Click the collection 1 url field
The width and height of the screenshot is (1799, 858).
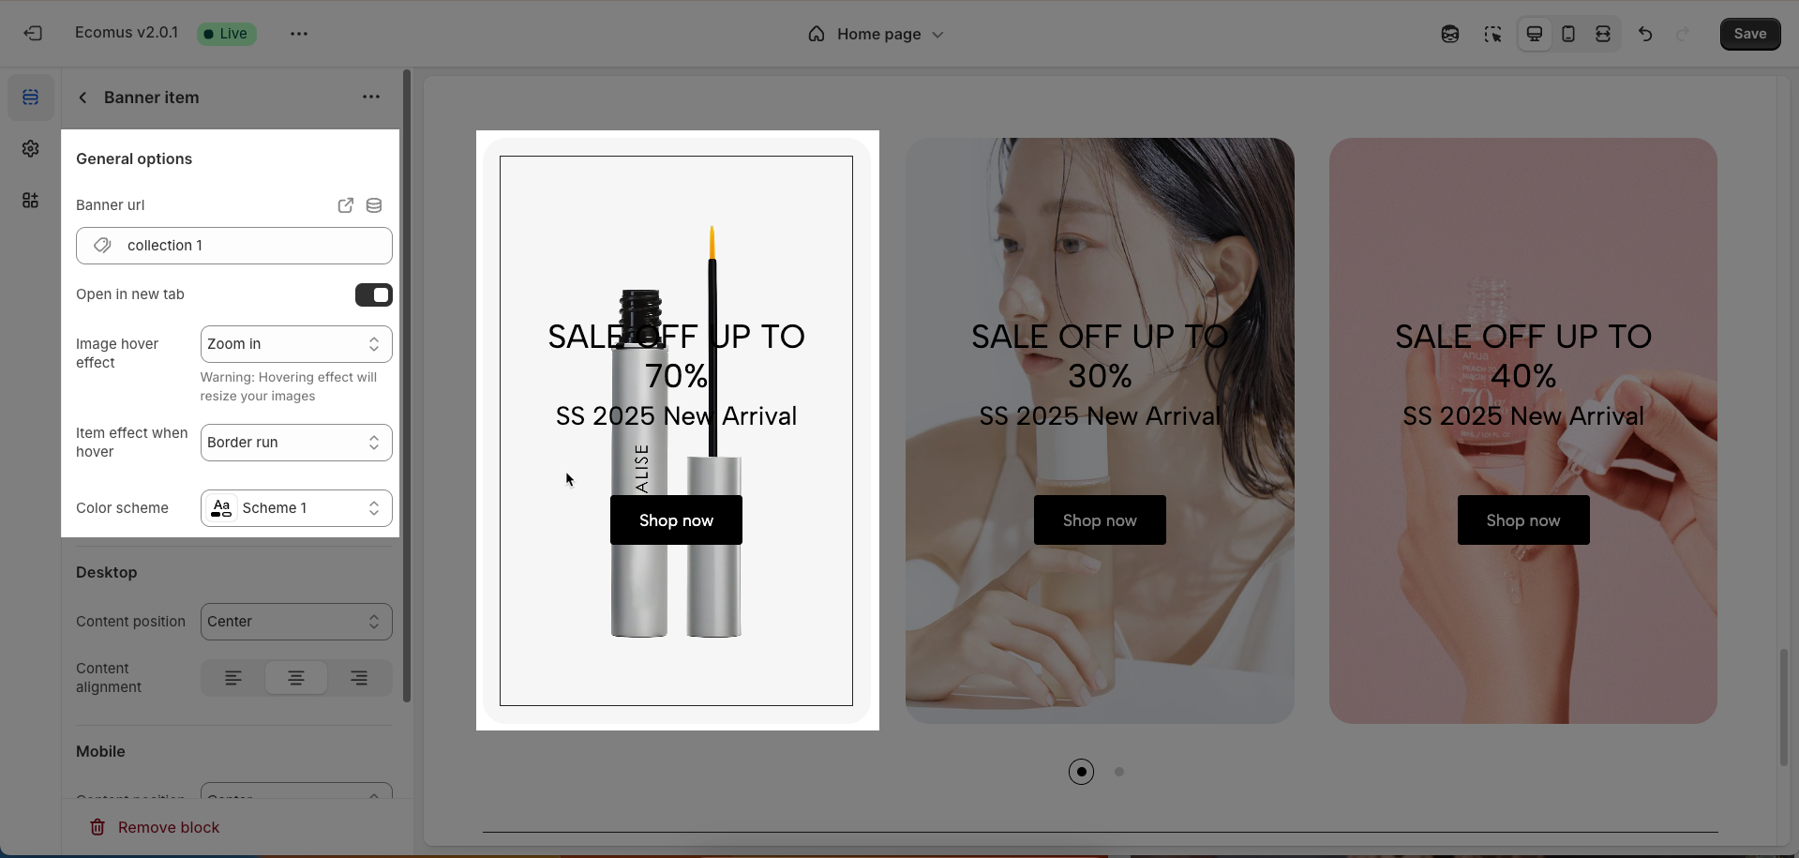(234, 246)
